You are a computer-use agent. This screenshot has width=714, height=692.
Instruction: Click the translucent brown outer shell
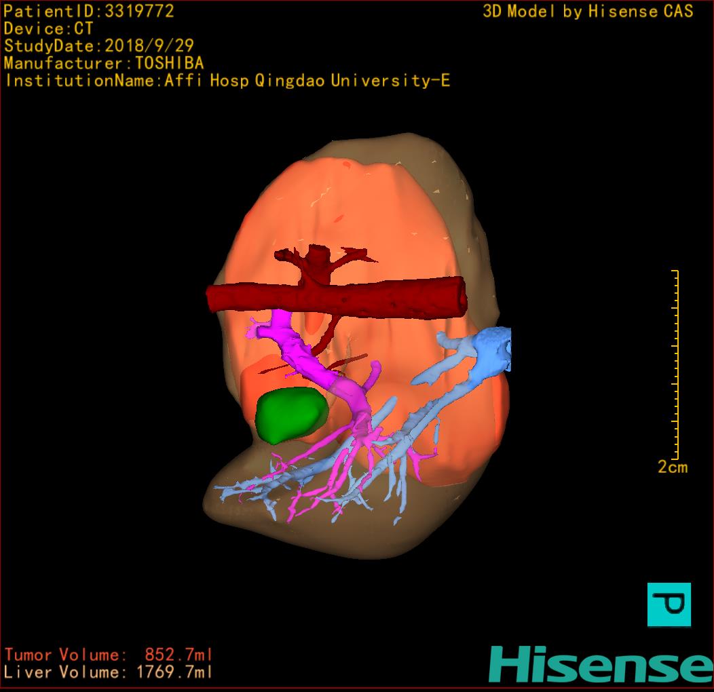pyautogui.click(x=462, y=204)
